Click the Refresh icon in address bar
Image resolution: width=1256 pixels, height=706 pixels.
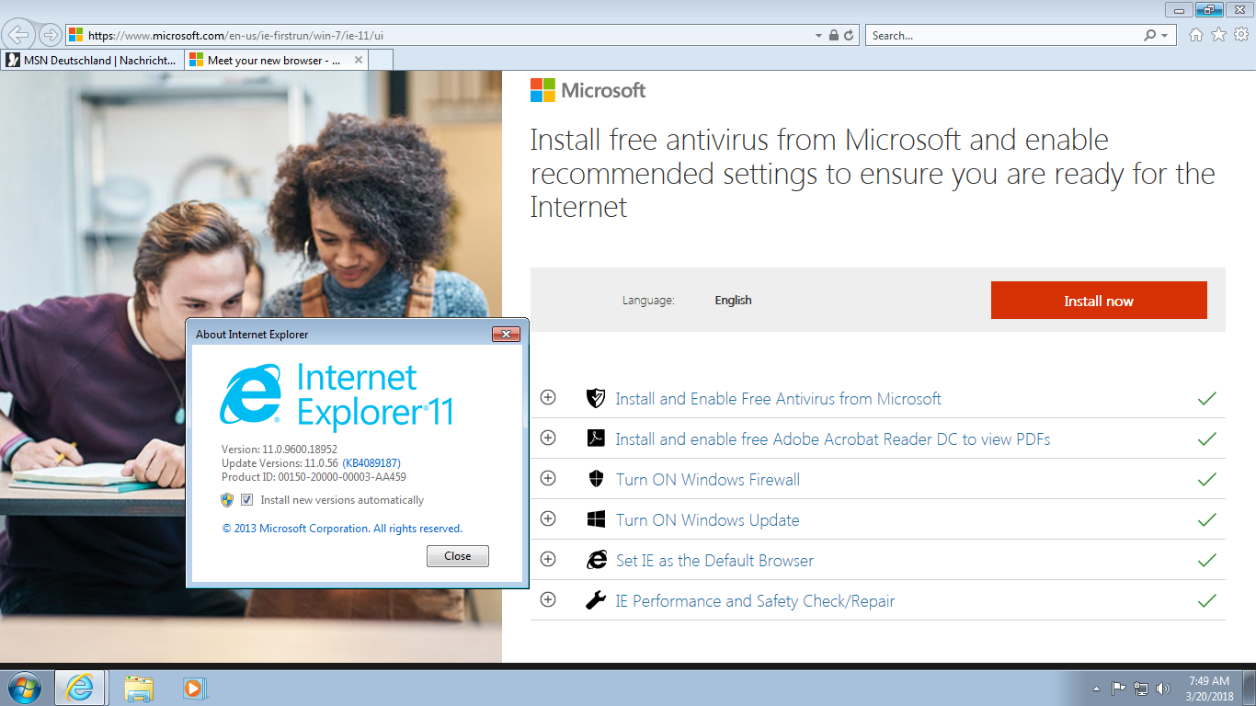point(849,36)
